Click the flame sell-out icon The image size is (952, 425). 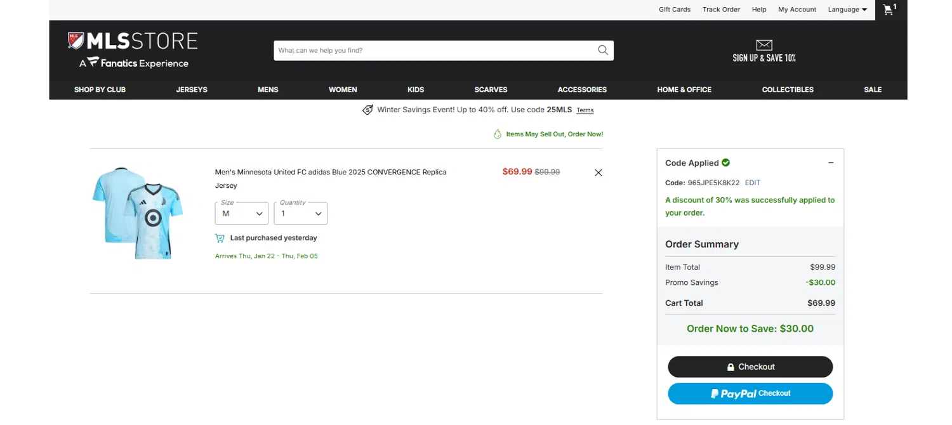[498, 134]
